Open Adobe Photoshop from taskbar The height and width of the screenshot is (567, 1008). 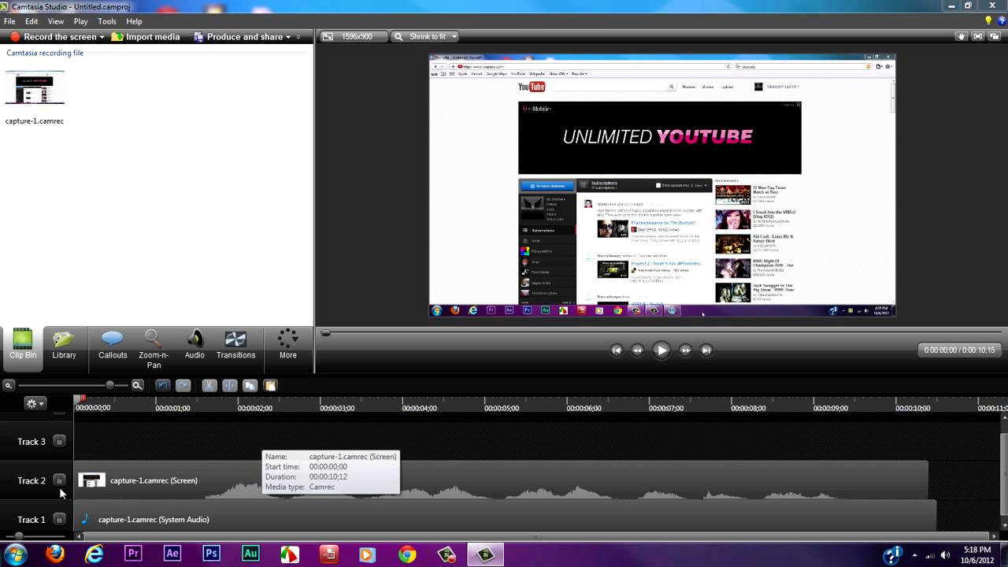click(x=211, y=554)
